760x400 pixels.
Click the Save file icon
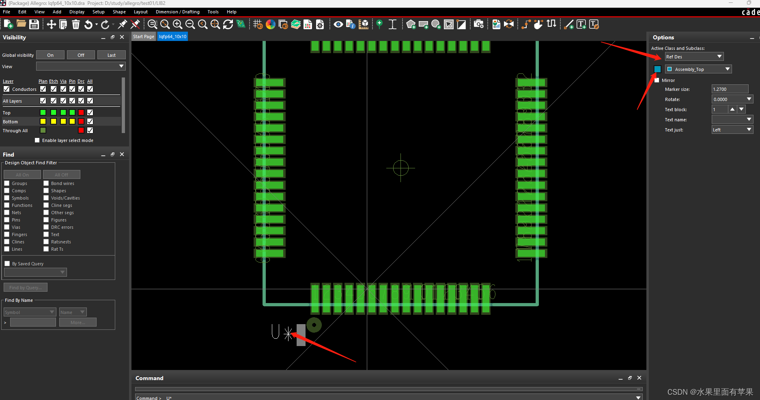click(34, 24)
